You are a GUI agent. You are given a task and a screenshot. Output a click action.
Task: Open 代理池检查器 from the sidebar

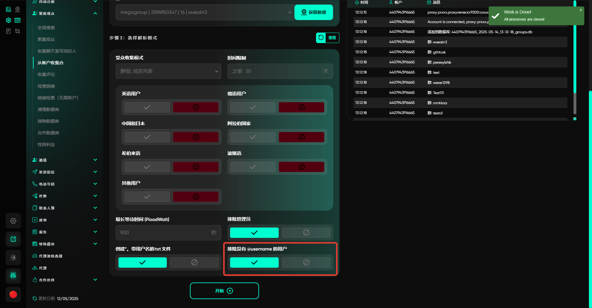51,256
